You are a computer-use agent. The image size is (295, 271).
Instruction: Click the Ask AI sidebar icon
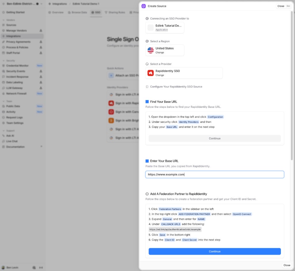pyautogui.click(x=3, y=135)
